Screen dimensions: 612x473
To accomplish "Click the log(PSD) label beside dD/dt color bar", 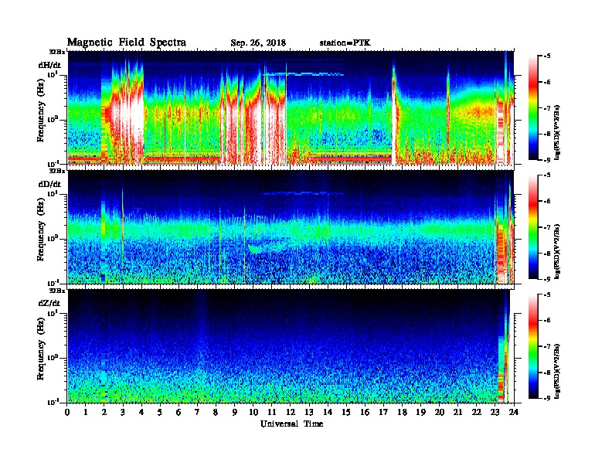I will tap(557, 251).
